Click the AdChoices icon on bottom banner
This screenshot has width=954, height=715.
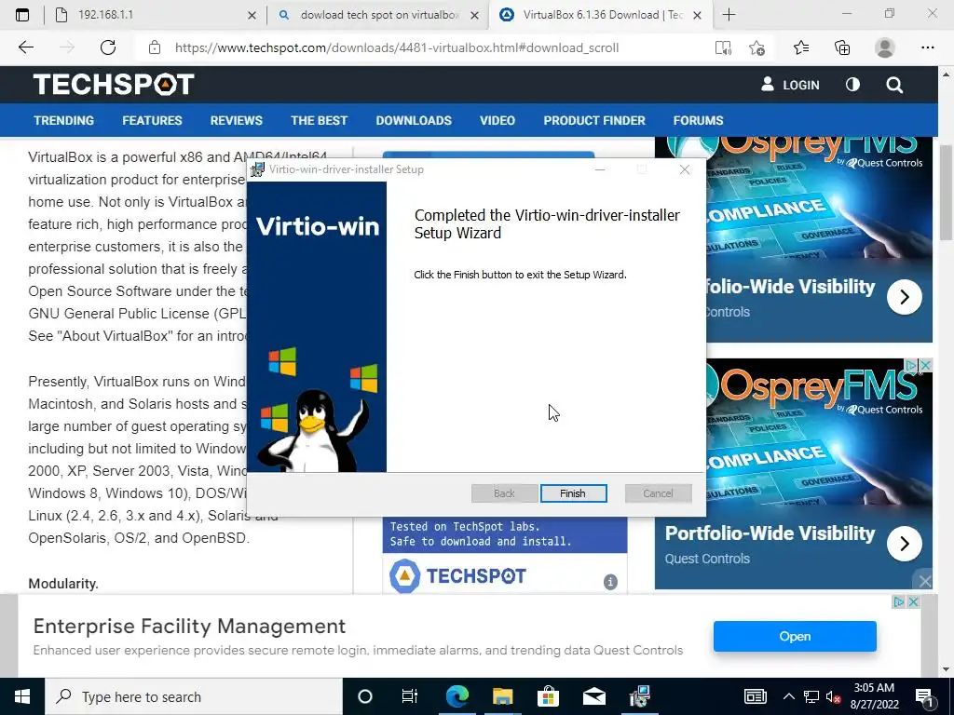899,602
